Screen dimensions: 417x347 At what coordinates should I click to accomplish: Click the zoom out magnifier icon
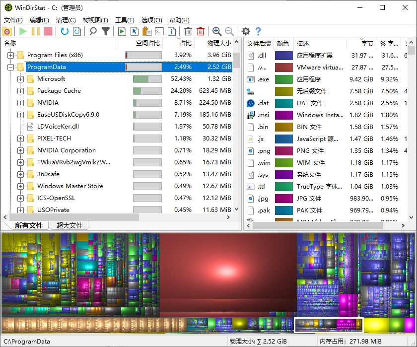coord(229,31)
